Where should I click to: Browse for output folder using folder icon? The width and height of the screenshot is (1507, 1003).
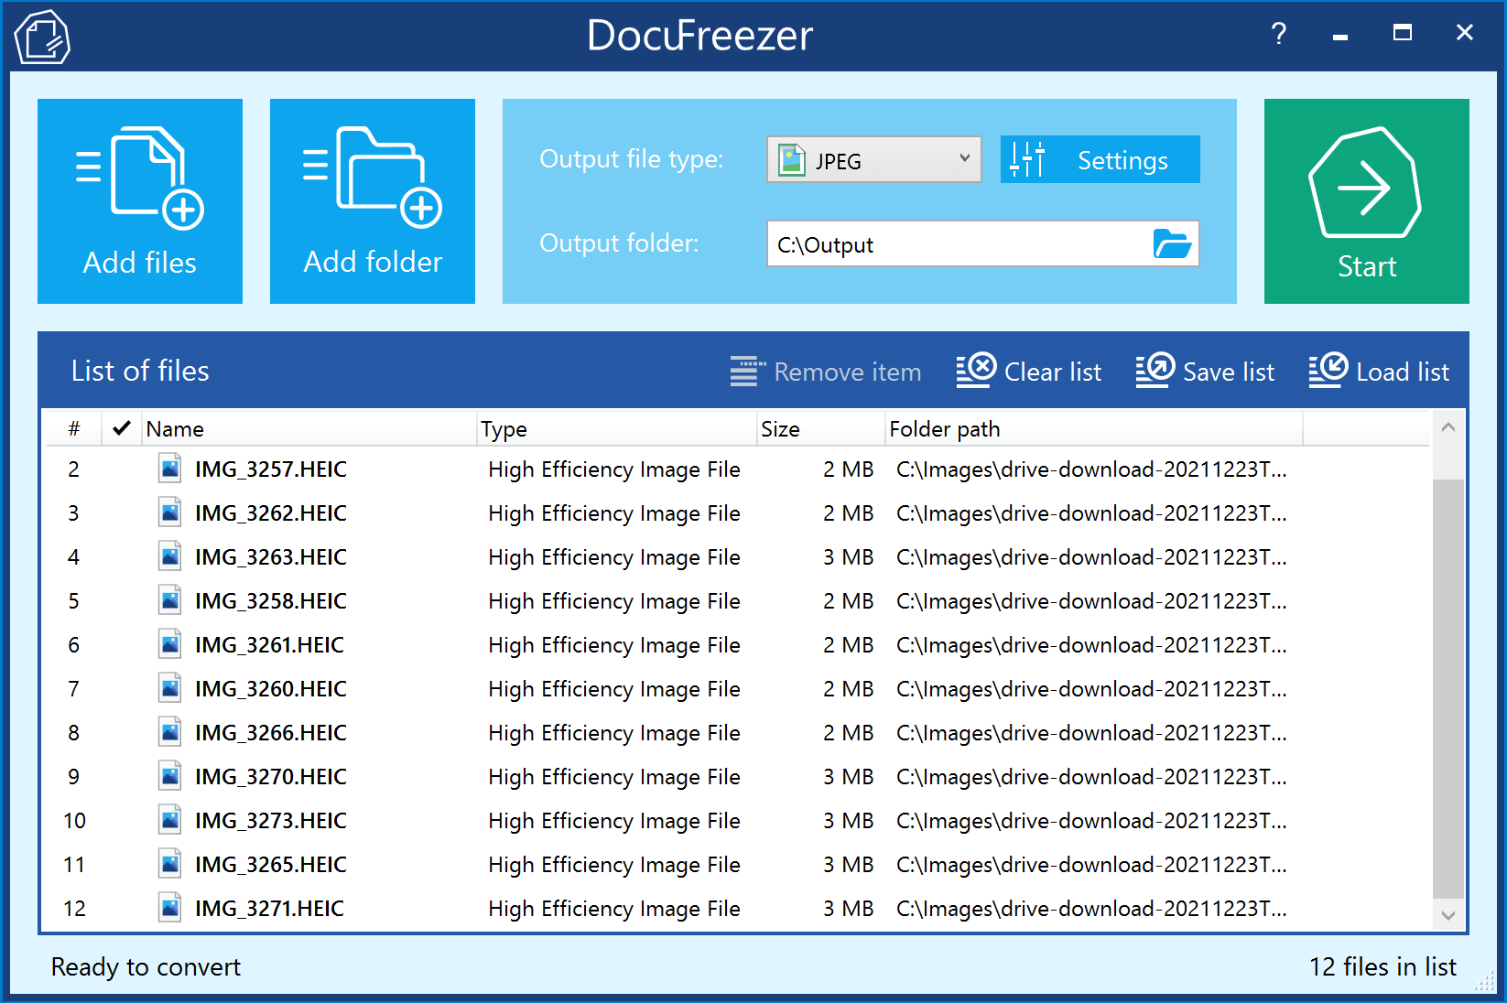click(1172, 244)
